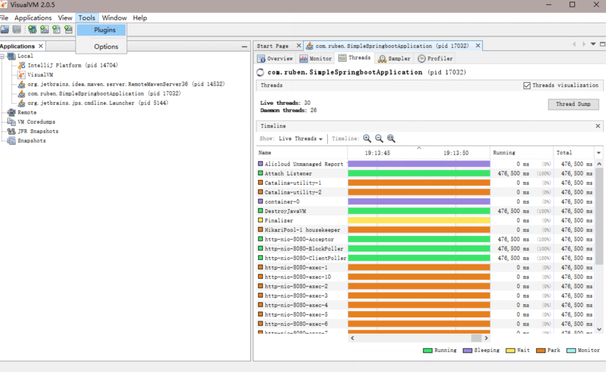Click the timeline Zoom Out magnifier
606x372 pixels.
point(379,138)
